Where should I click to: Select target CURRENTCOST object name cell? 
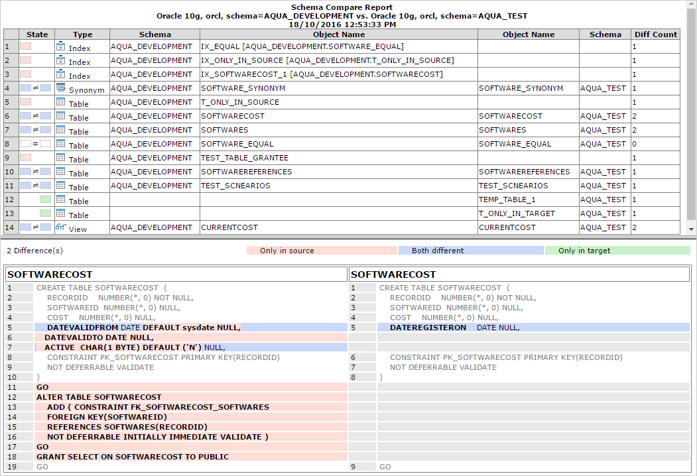pyautogui.click(x=529, y=227)
